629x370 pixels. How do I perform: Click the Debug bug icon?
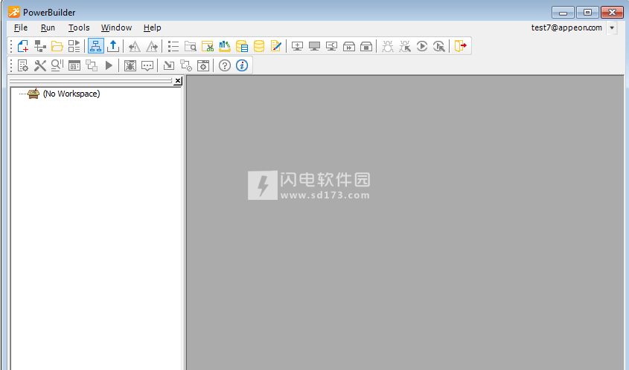point(388,46)
